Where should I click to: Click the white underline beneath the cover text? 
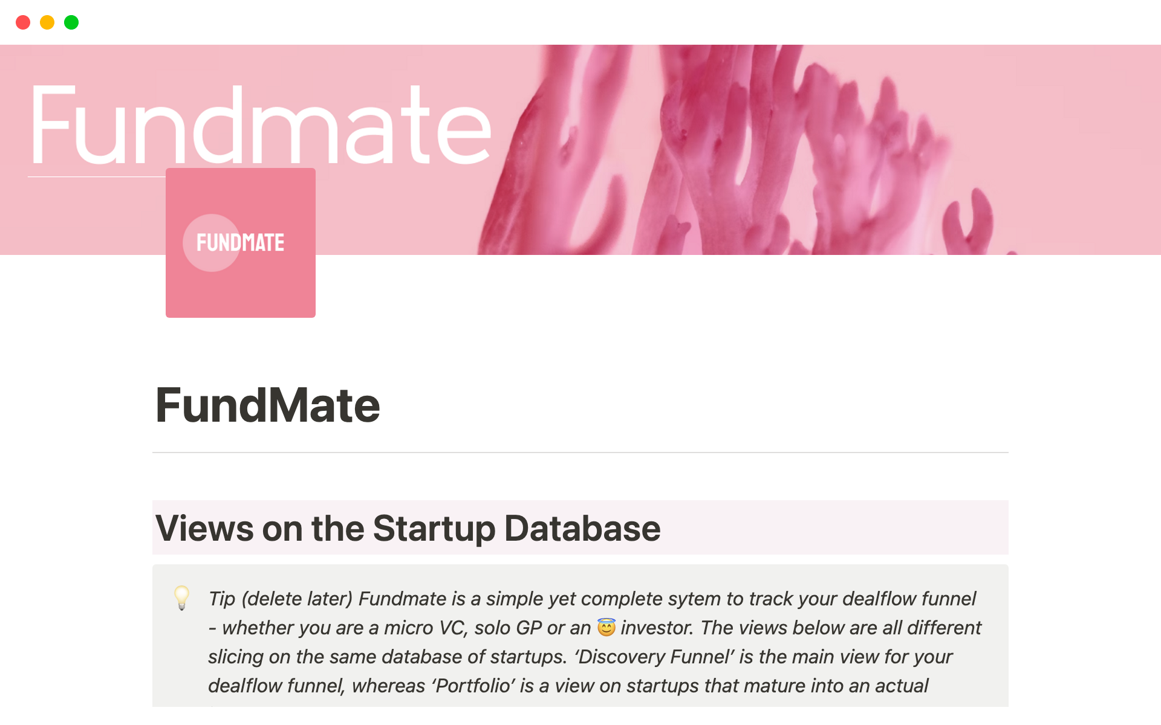point(96,177)
